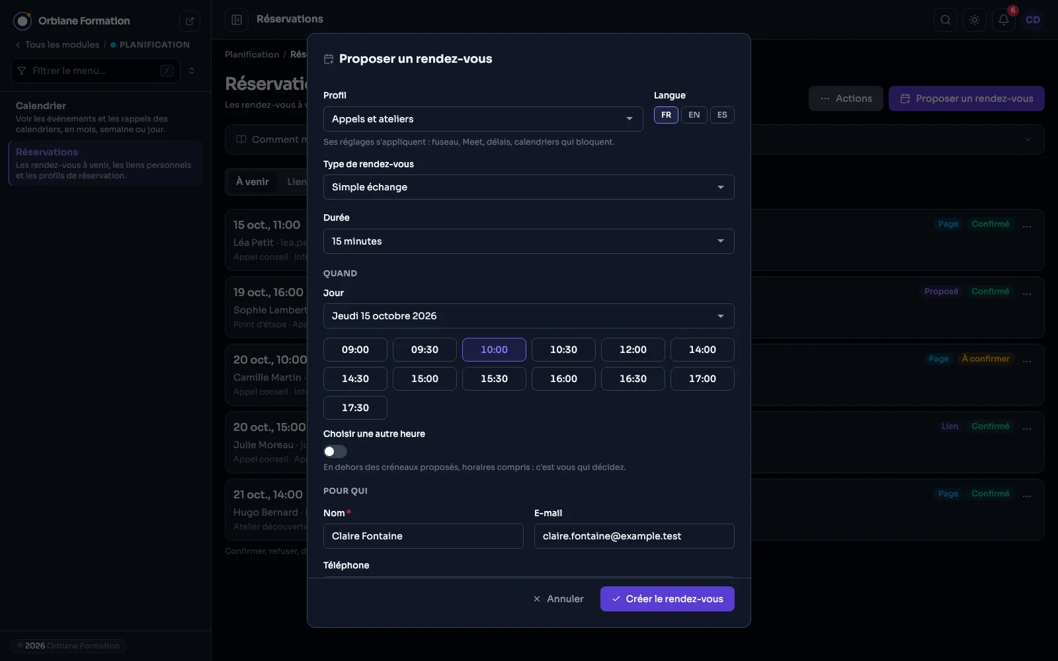Open the external link icon beside Orbiane Formation
Image resolution: width=1058 pixels, height=661 pixels.
click(x=190, y=21)
